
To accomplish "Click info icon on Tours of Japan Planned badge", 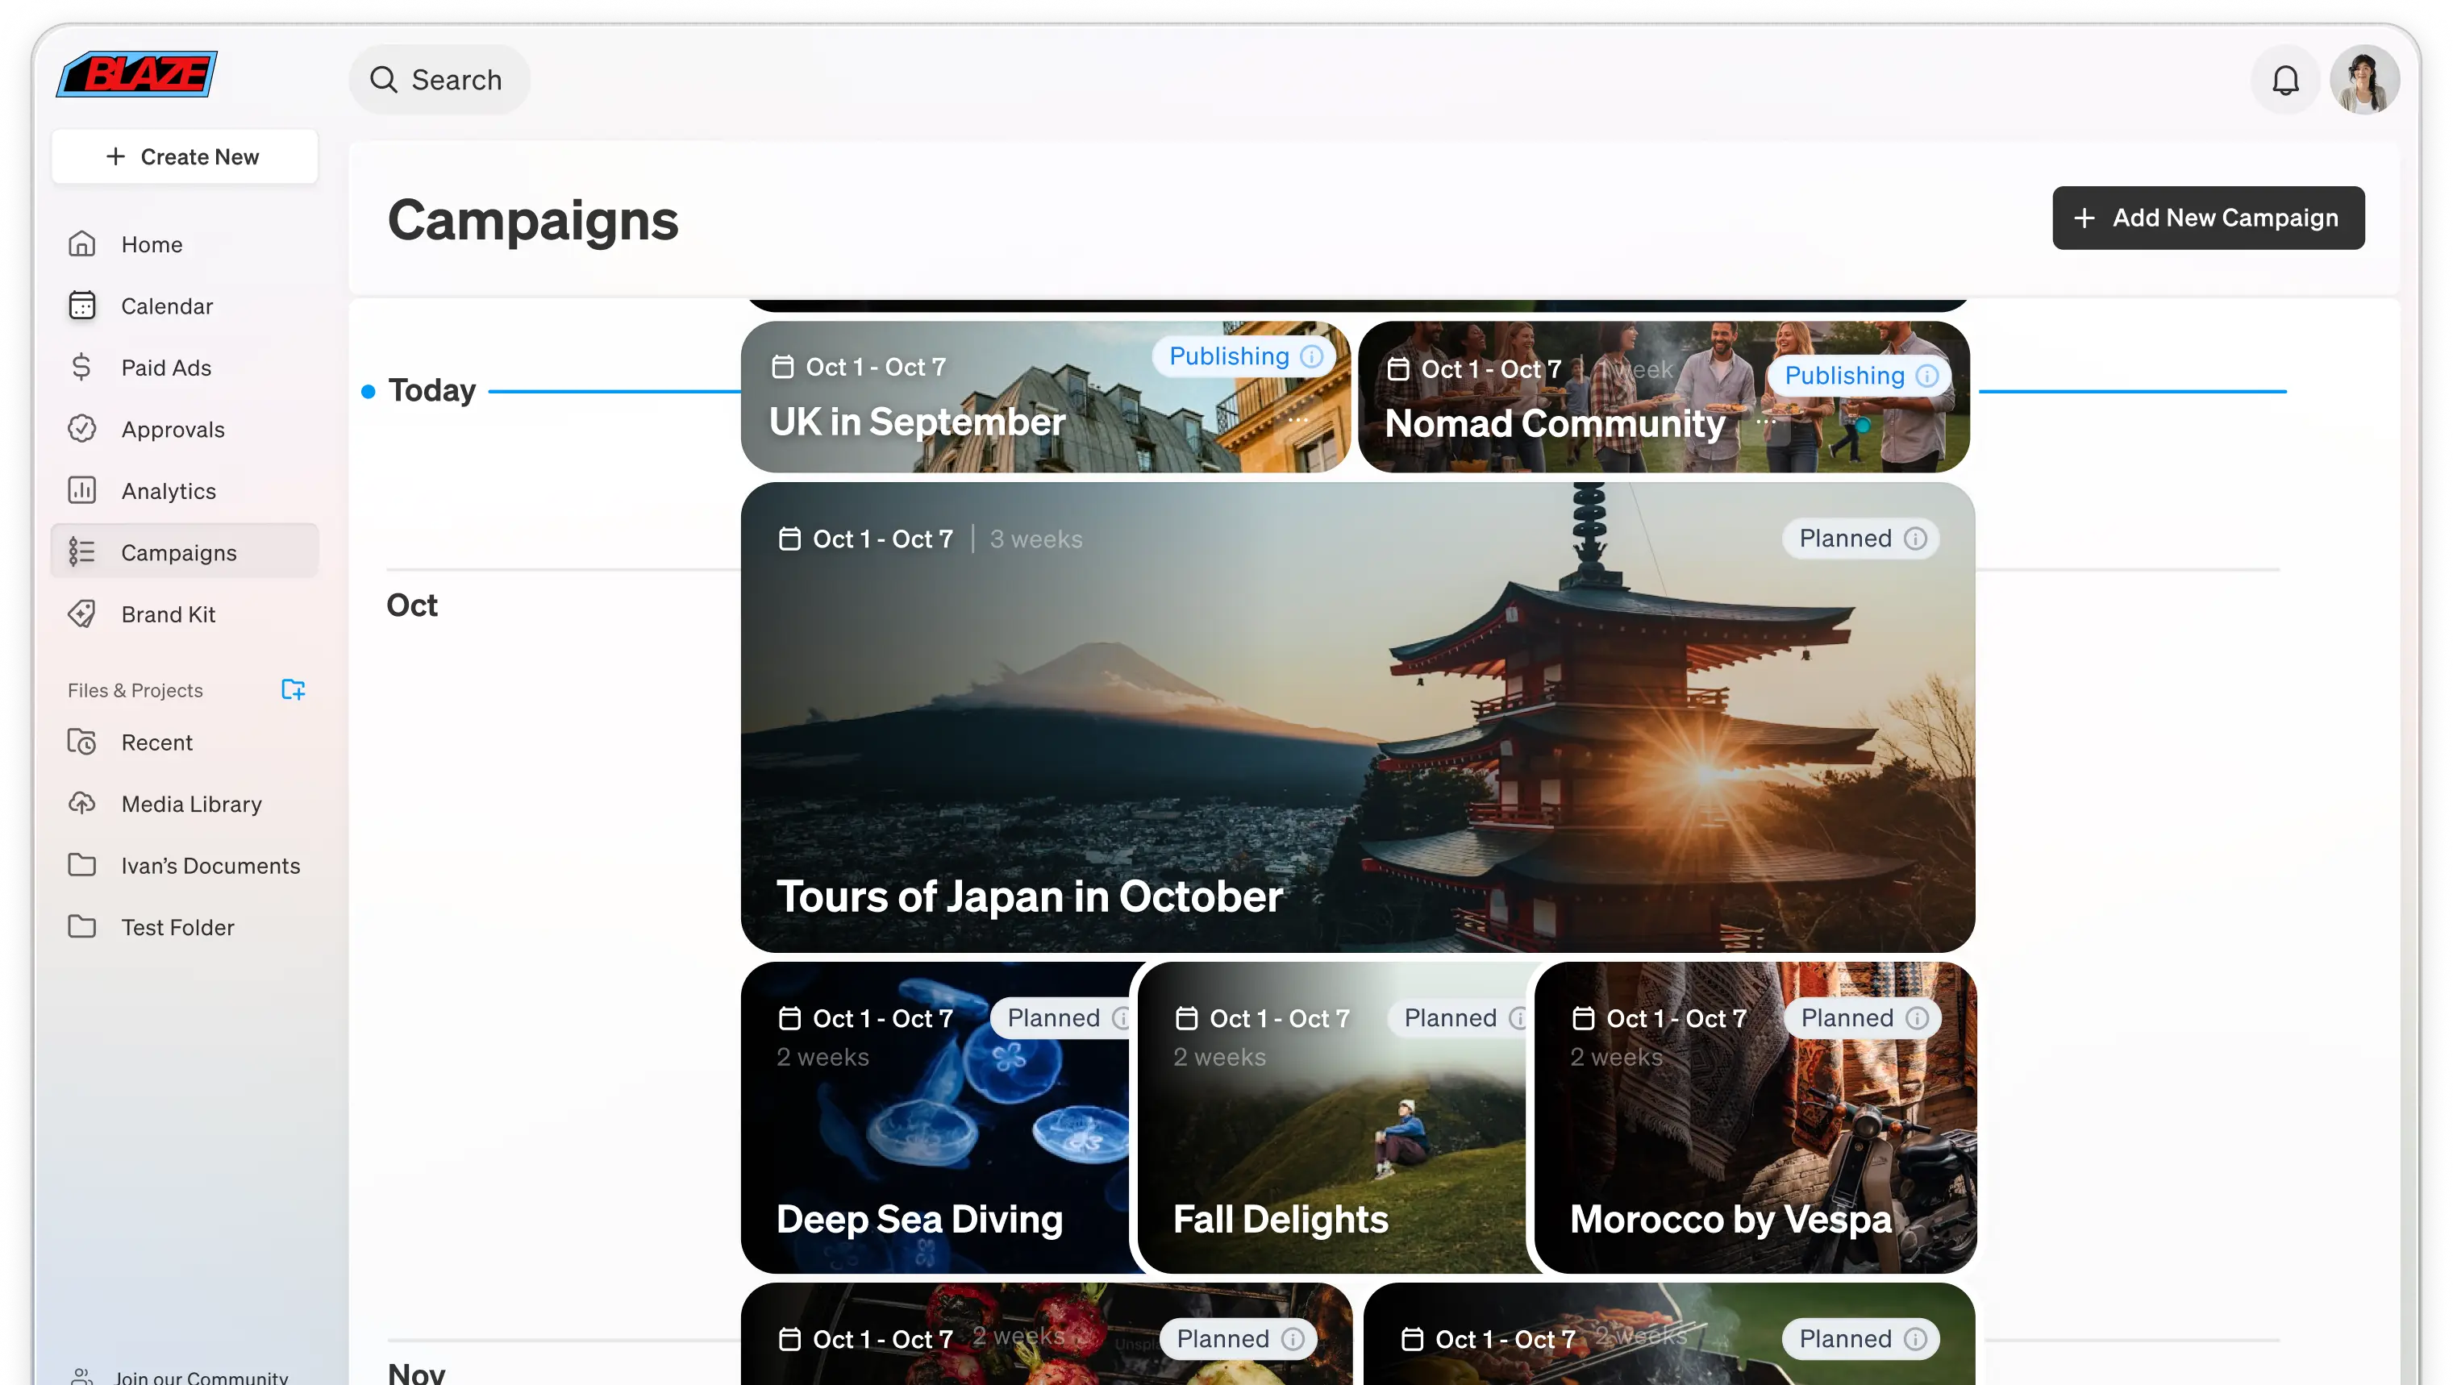I will tap(1915, 539).
